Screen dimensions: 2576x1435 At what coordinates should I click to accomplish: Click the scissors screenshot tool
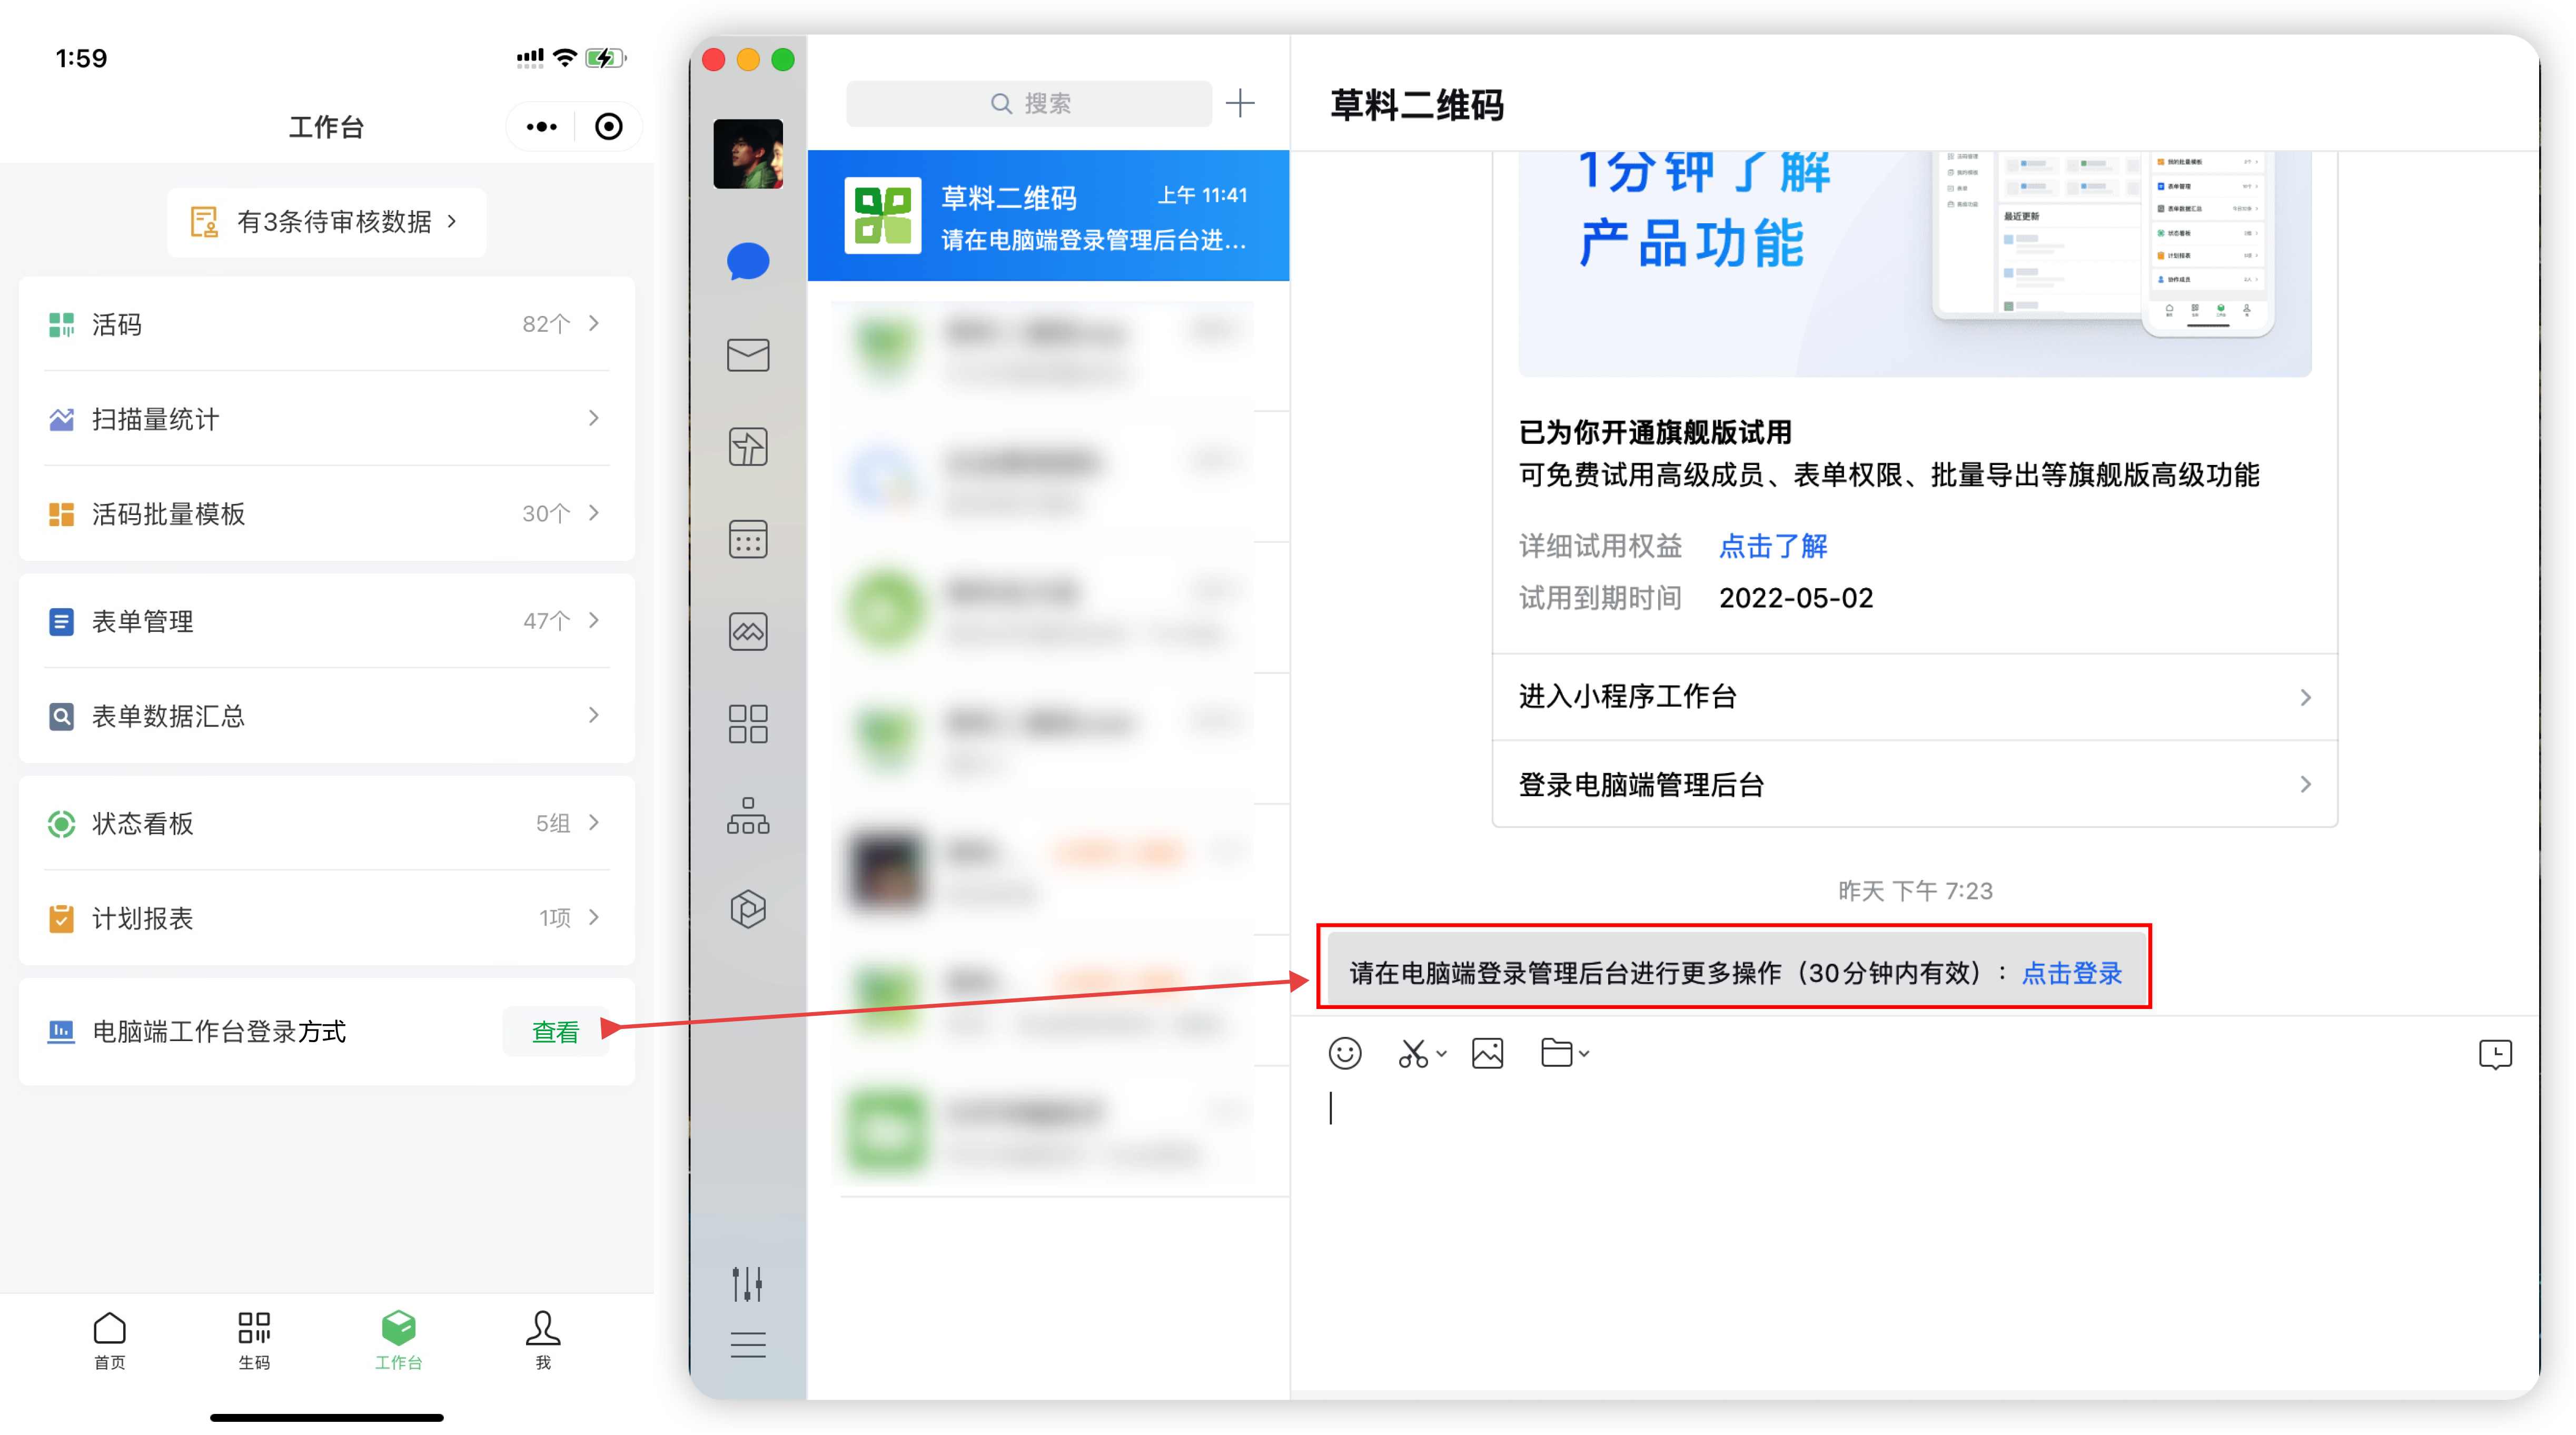pyautogui.click(x=1412, y=1053)
